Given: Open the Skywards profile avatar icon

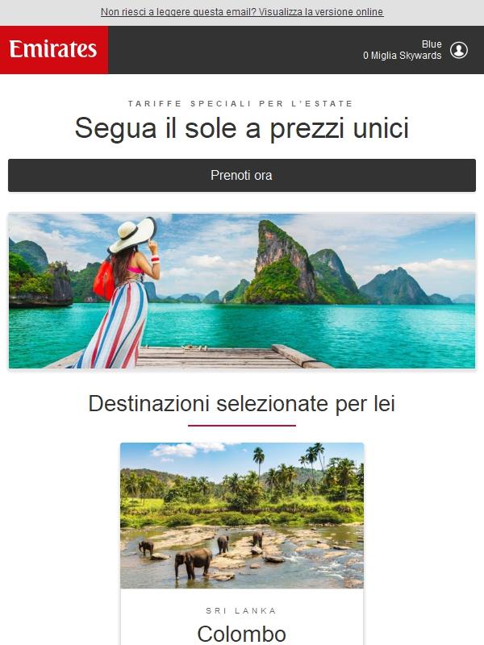Looking at the screenshot, I should pyautogui.click(x=458, y=50).
